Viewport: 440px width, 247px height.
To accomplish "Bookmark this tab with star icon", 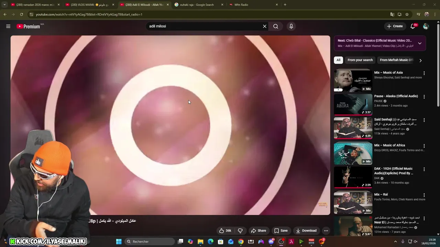I will pyautogui.click(x=407, y=14).
